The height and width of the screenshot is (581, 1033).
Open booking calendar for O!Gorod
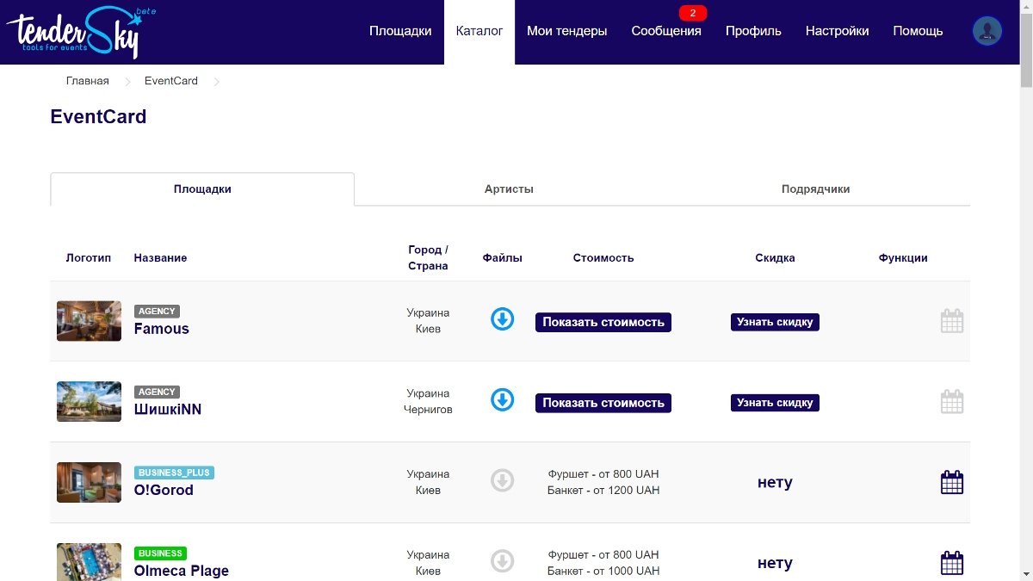951,482
